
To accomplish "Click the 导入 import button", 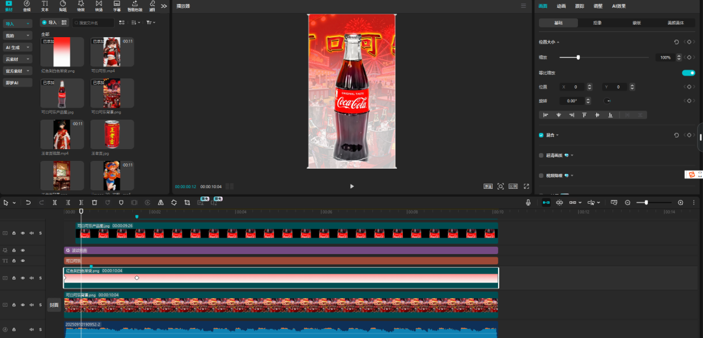I will 49,23.
